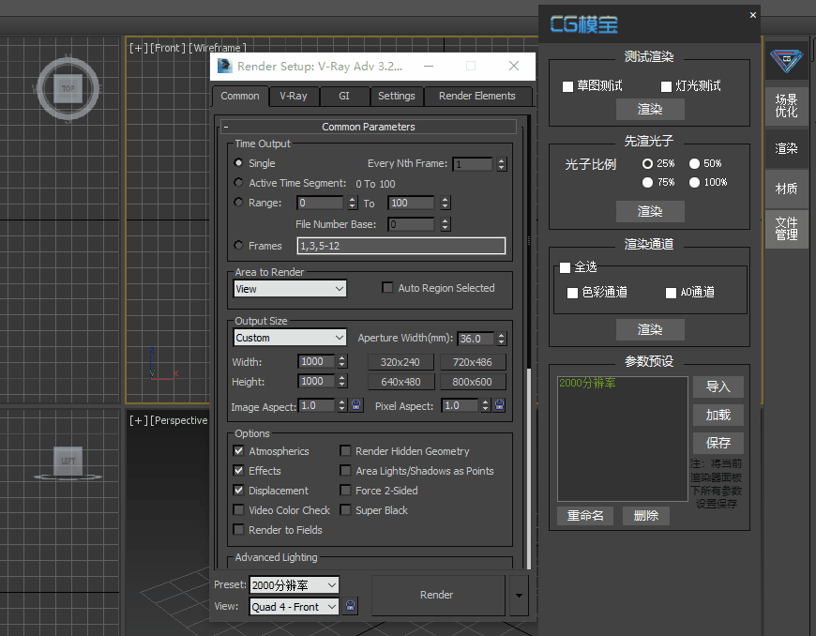
Task: Enable Render Hidden Geometry option
Action: pyautogui.click(x=346, y=450)
